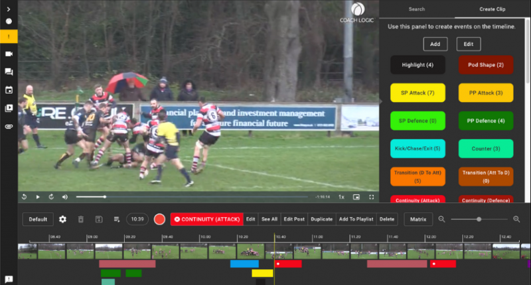Click the red record button
Image resolution: width=531 pixels, height=285 pixels.
pos(159,219)
